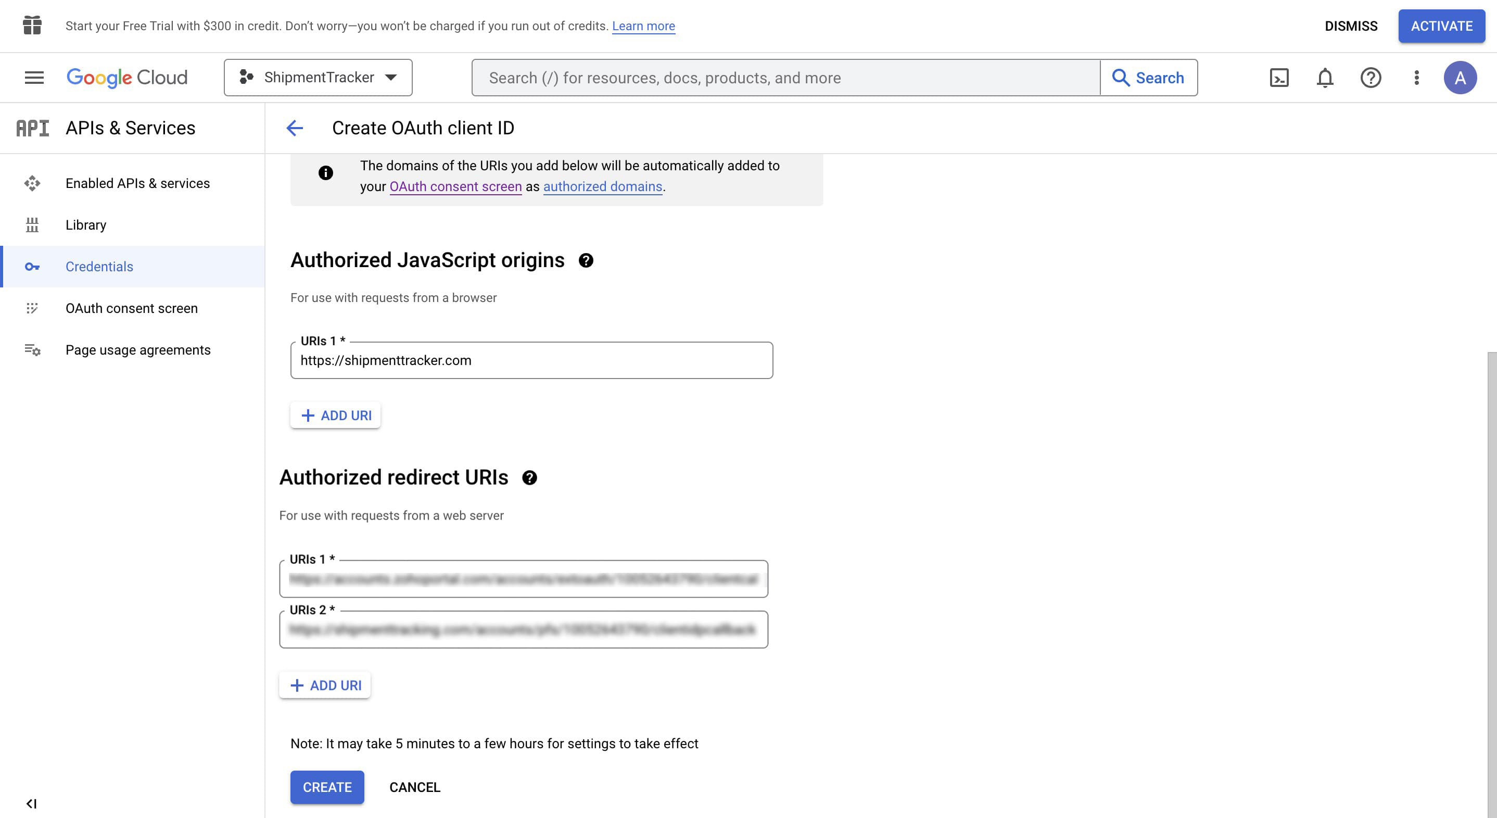Viewport: 1497px width, 818px height.
Task: Click the Credentials panel icon
Action: pyautogui.click(x=31, y=266)
